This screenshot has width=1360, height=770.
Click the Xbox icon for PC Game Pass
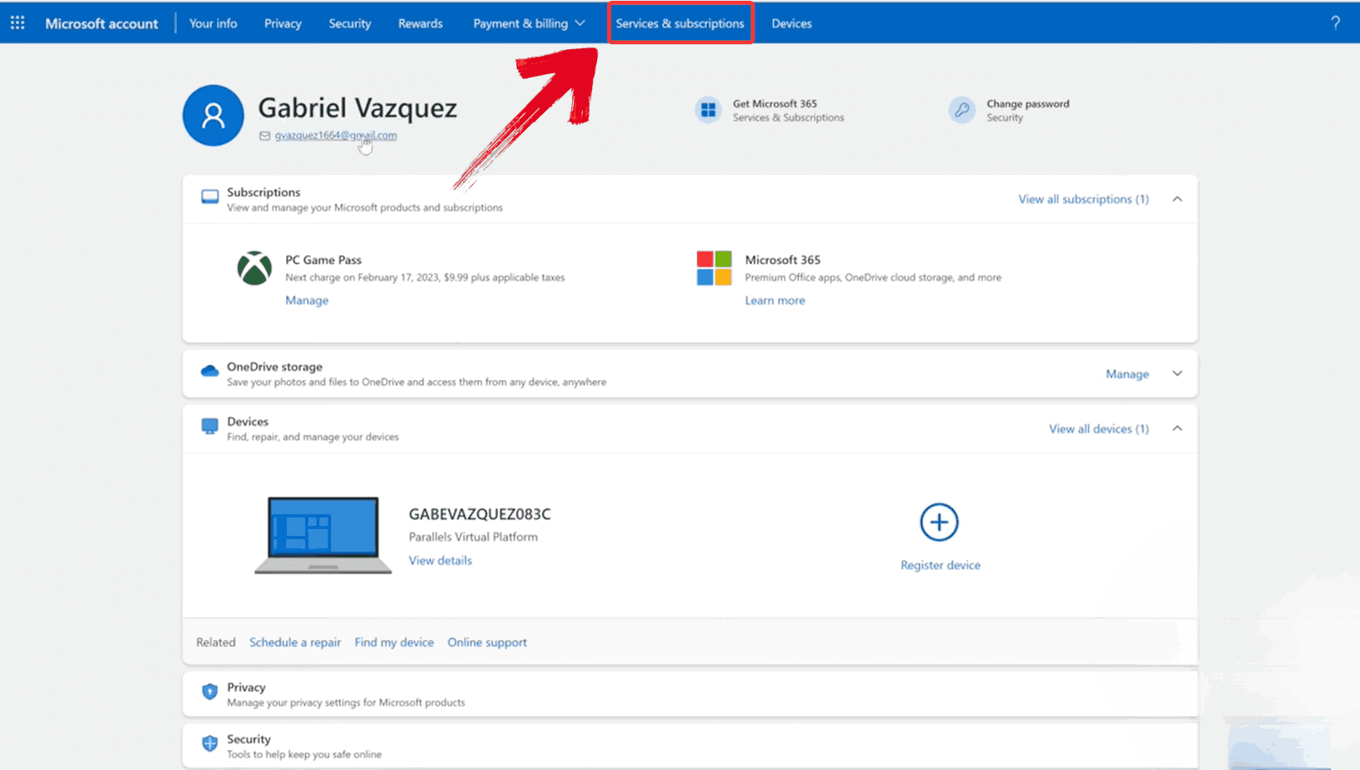coord(254,268)
